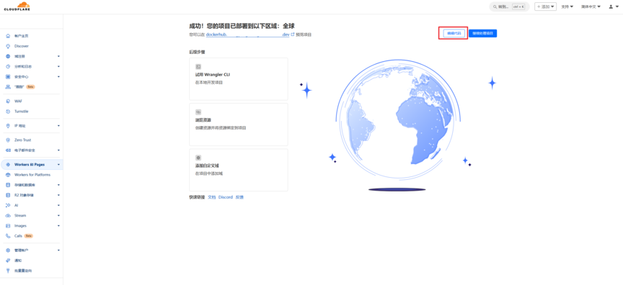
Task: Open the Discover lightbulb icon
Action: coord(8,46)
